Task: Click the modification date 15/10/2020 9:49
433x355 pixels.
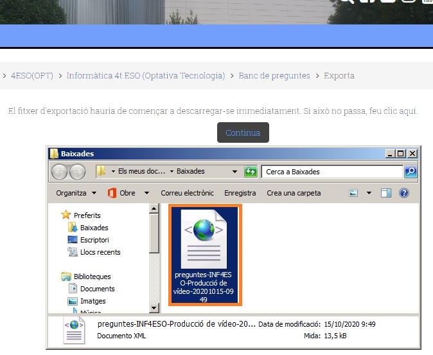Action: point(349,324)
